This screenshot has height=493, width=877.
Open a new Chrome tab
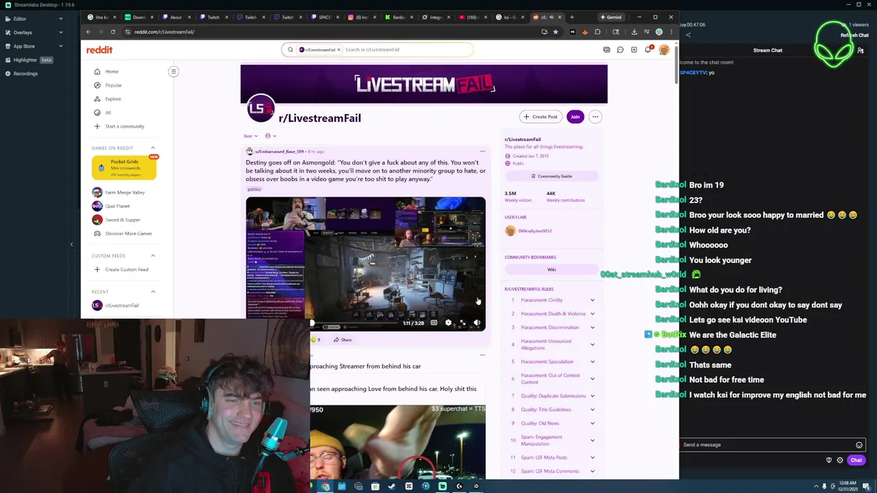pyautogui.click(x=572, y=17)
